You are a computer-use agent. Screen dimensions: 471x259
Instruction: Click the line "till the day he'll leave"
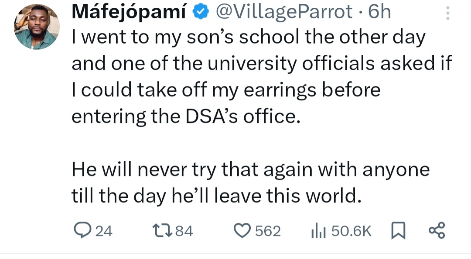tap(217, 196)
